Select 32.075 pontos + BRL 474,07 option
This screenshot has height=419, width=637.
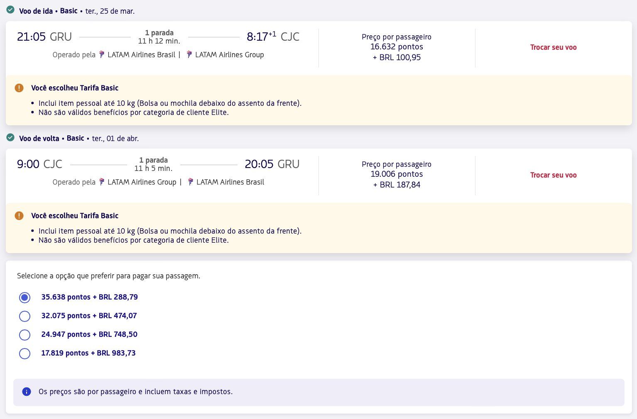[x=25, y=316]
